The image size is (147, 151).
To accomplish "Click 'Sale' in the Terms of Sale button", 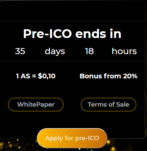I will [123, 105].
